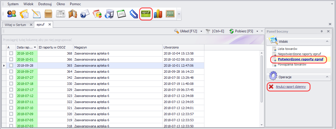
Task: Click the chalkboard calculator icon
Action: tap(170, 14)
